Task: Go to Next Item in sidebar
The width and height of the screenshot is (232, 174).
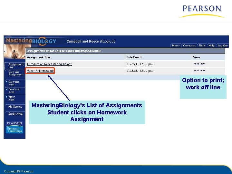Action: (15, 98)
